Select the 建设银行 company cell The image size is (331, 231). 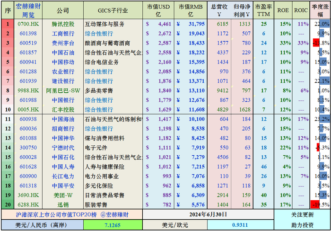click(x=63, y=81)
